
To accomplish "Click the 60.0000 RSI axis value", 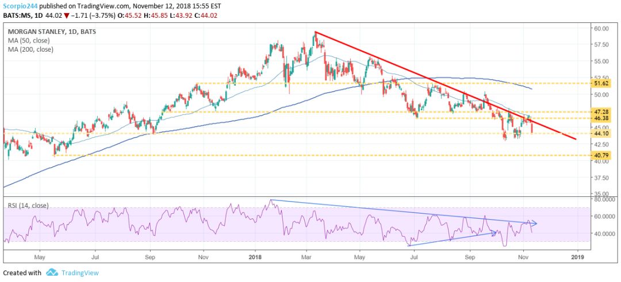I will point(605,217).
